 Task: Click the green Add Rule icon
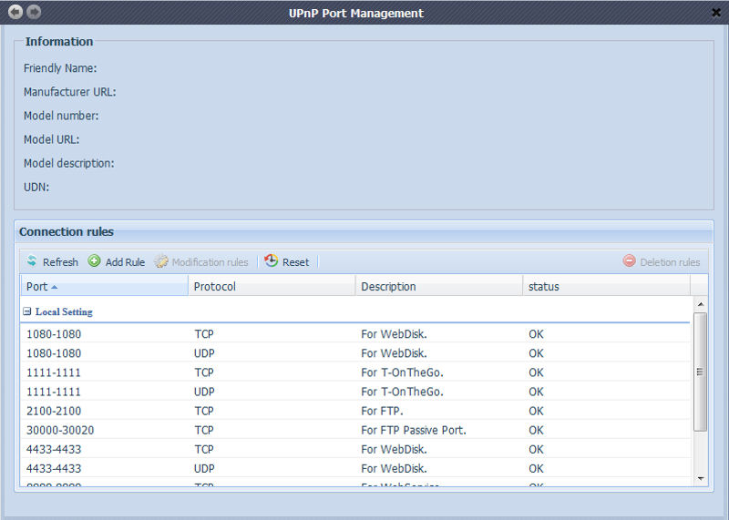(x=95, y=261)
